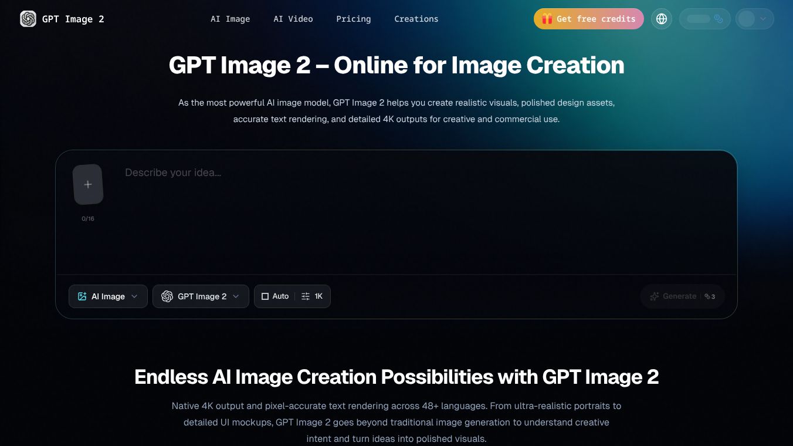Click chevron in AI Image mode selector
The height and width of the screenshot is (446, 793).
pyautogui.click(x=134, y=296)
